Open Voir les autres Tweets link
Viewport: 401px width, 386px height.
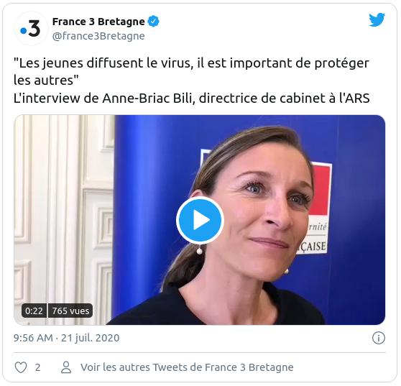(x=187, y=367)
